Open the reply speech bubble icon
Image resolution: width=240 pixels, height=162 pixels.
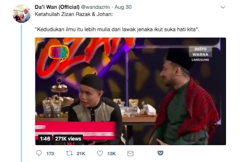click(x=39, y=153)
